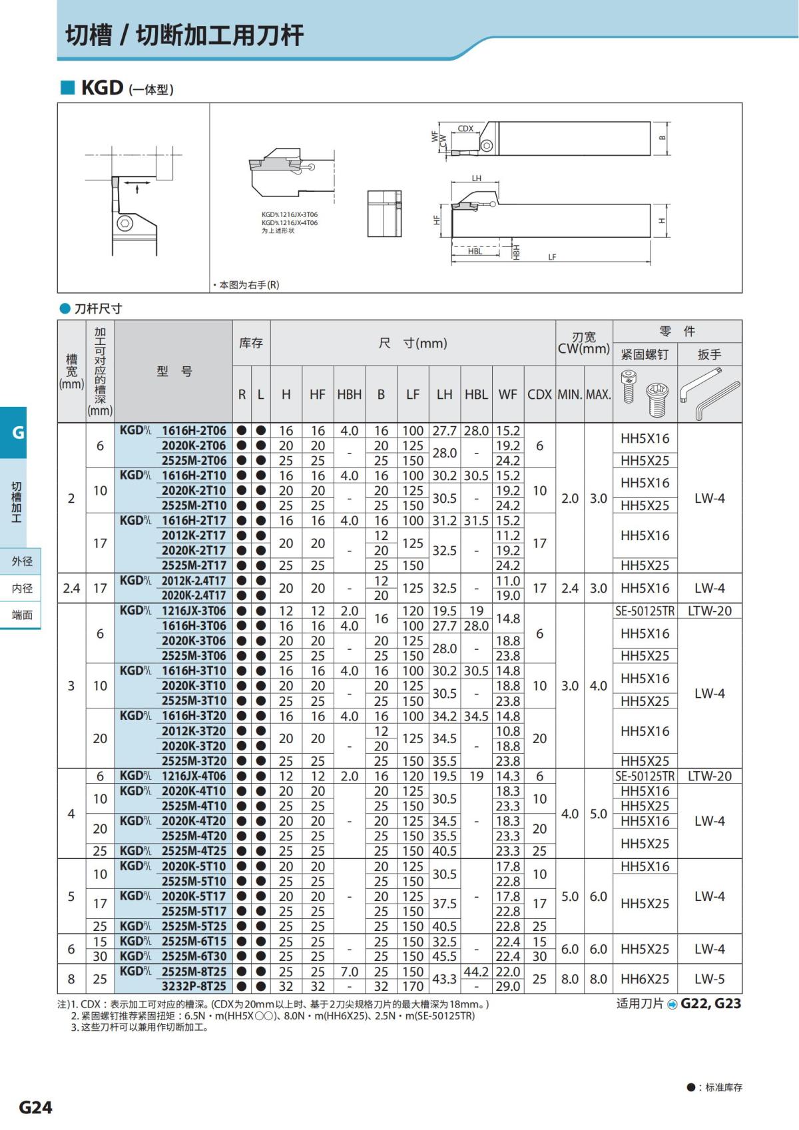Click footnote 3 about 切断加工
Image resolution: width=799 pixels, height=1130 pixels.
(140, 1027)
